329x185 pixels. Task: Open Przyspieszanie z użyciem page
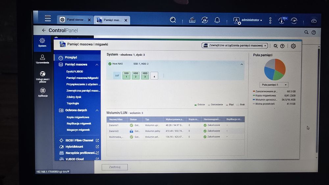tap(83, 84)
